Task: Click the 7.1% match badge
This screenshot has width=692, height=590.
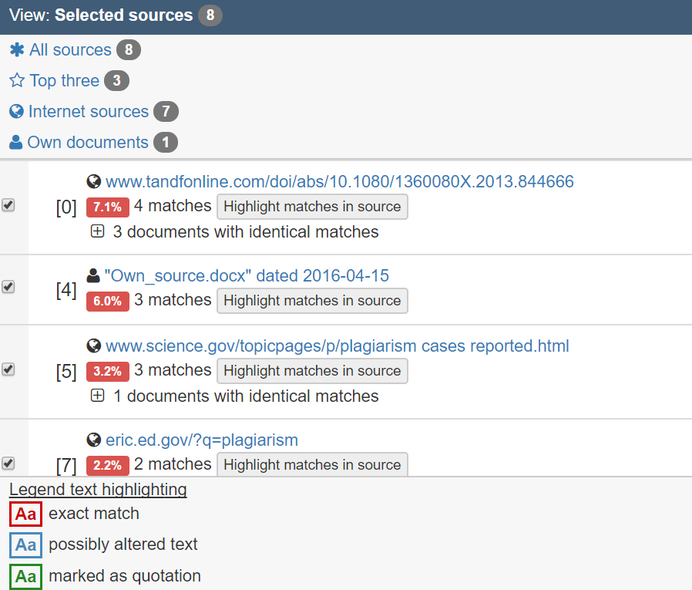Action: [x=108, y=207]
